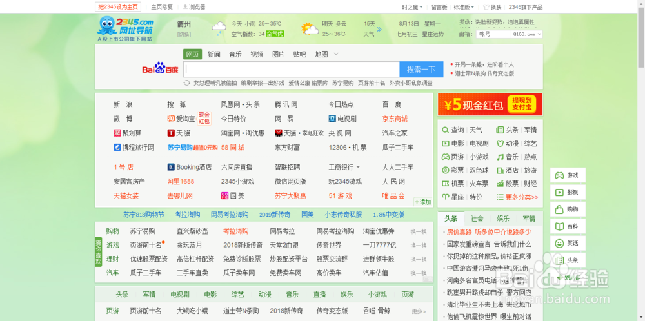Click the +添加 add site button
This screenshot has height=321, width=645.
(x=423, y=202)
